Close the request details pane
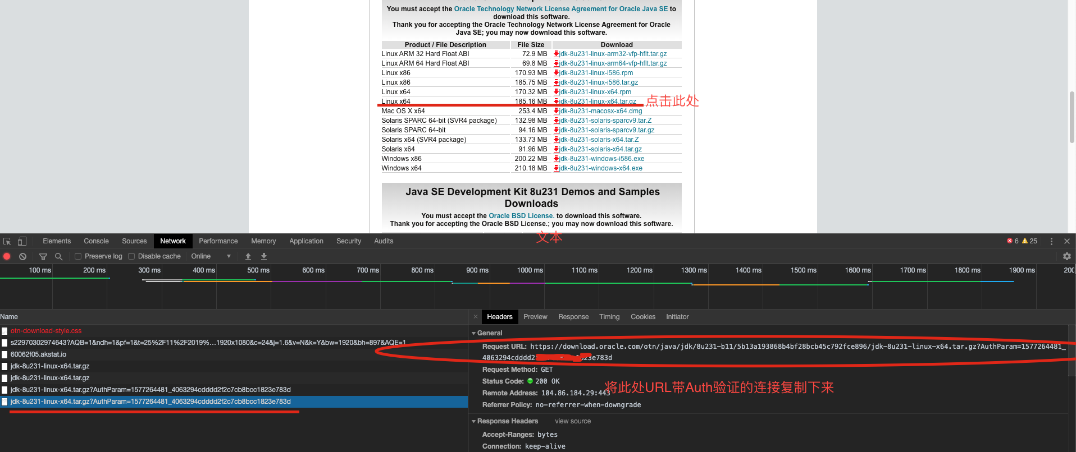1076x452 pixels. 476,317
